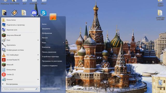Open the Блокнот notepad icon
The height and width of the screenshot is (93, 166).
(4, 79)
